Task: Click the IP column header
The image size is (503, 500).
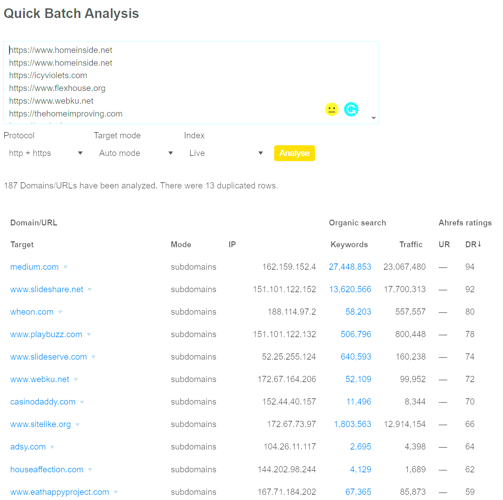Action: pyautogui.click(x=232, y=244)
